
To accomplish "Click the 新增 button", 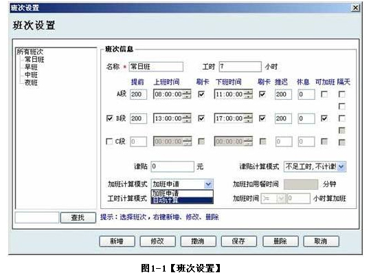I will coord(117,241).
